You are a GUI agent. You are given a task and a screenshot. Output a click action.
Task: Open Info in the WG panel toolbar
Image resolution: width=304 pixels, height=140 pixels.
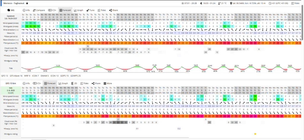[26, 10]
